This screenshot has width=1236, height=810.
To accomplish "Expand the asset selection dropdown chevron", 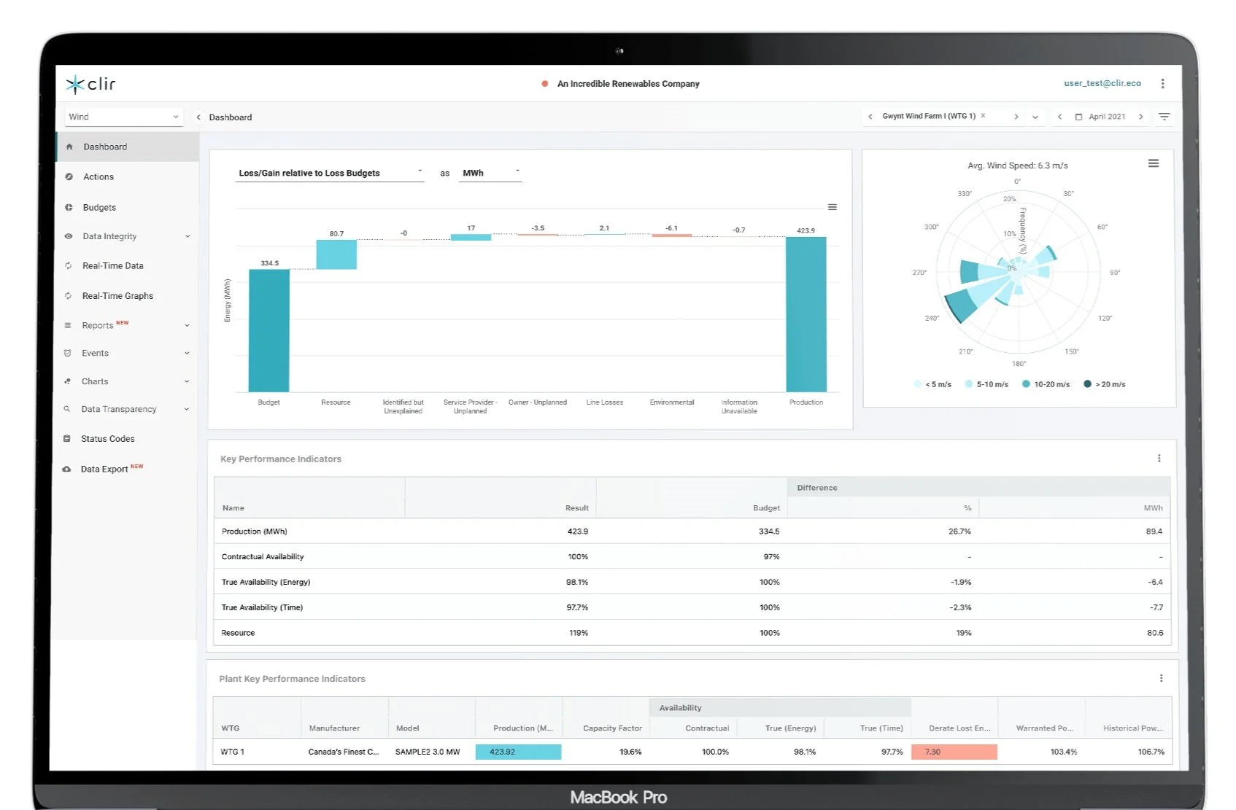I will 1035,117.
